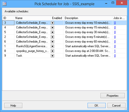Viewport: 129px width, 112px height.
Task: Toggle Enabled checkbox for RunAsSQLAgentService schedule
Action: click(x=52, y=46)
